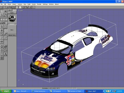Select the hexagon N-gon tool

click(x=2, y=54)
